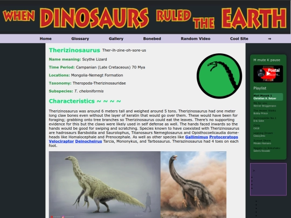
Task: Open the Bonebed nav link
Action: tap(152, 39)
